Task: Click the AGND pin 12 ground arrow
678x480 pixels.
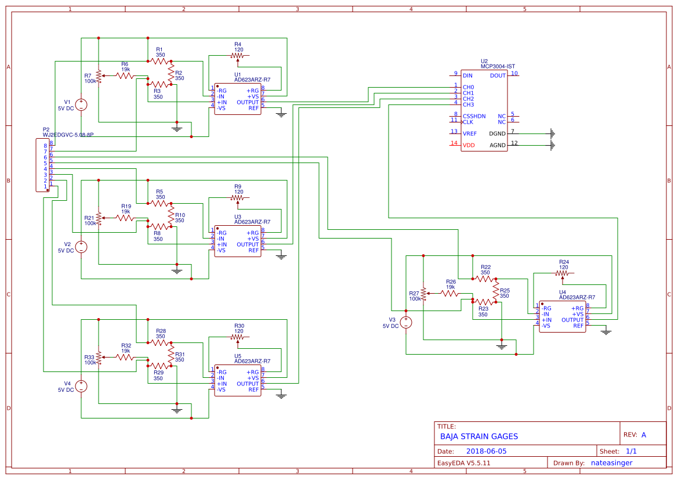Action: tap(552, 146)
